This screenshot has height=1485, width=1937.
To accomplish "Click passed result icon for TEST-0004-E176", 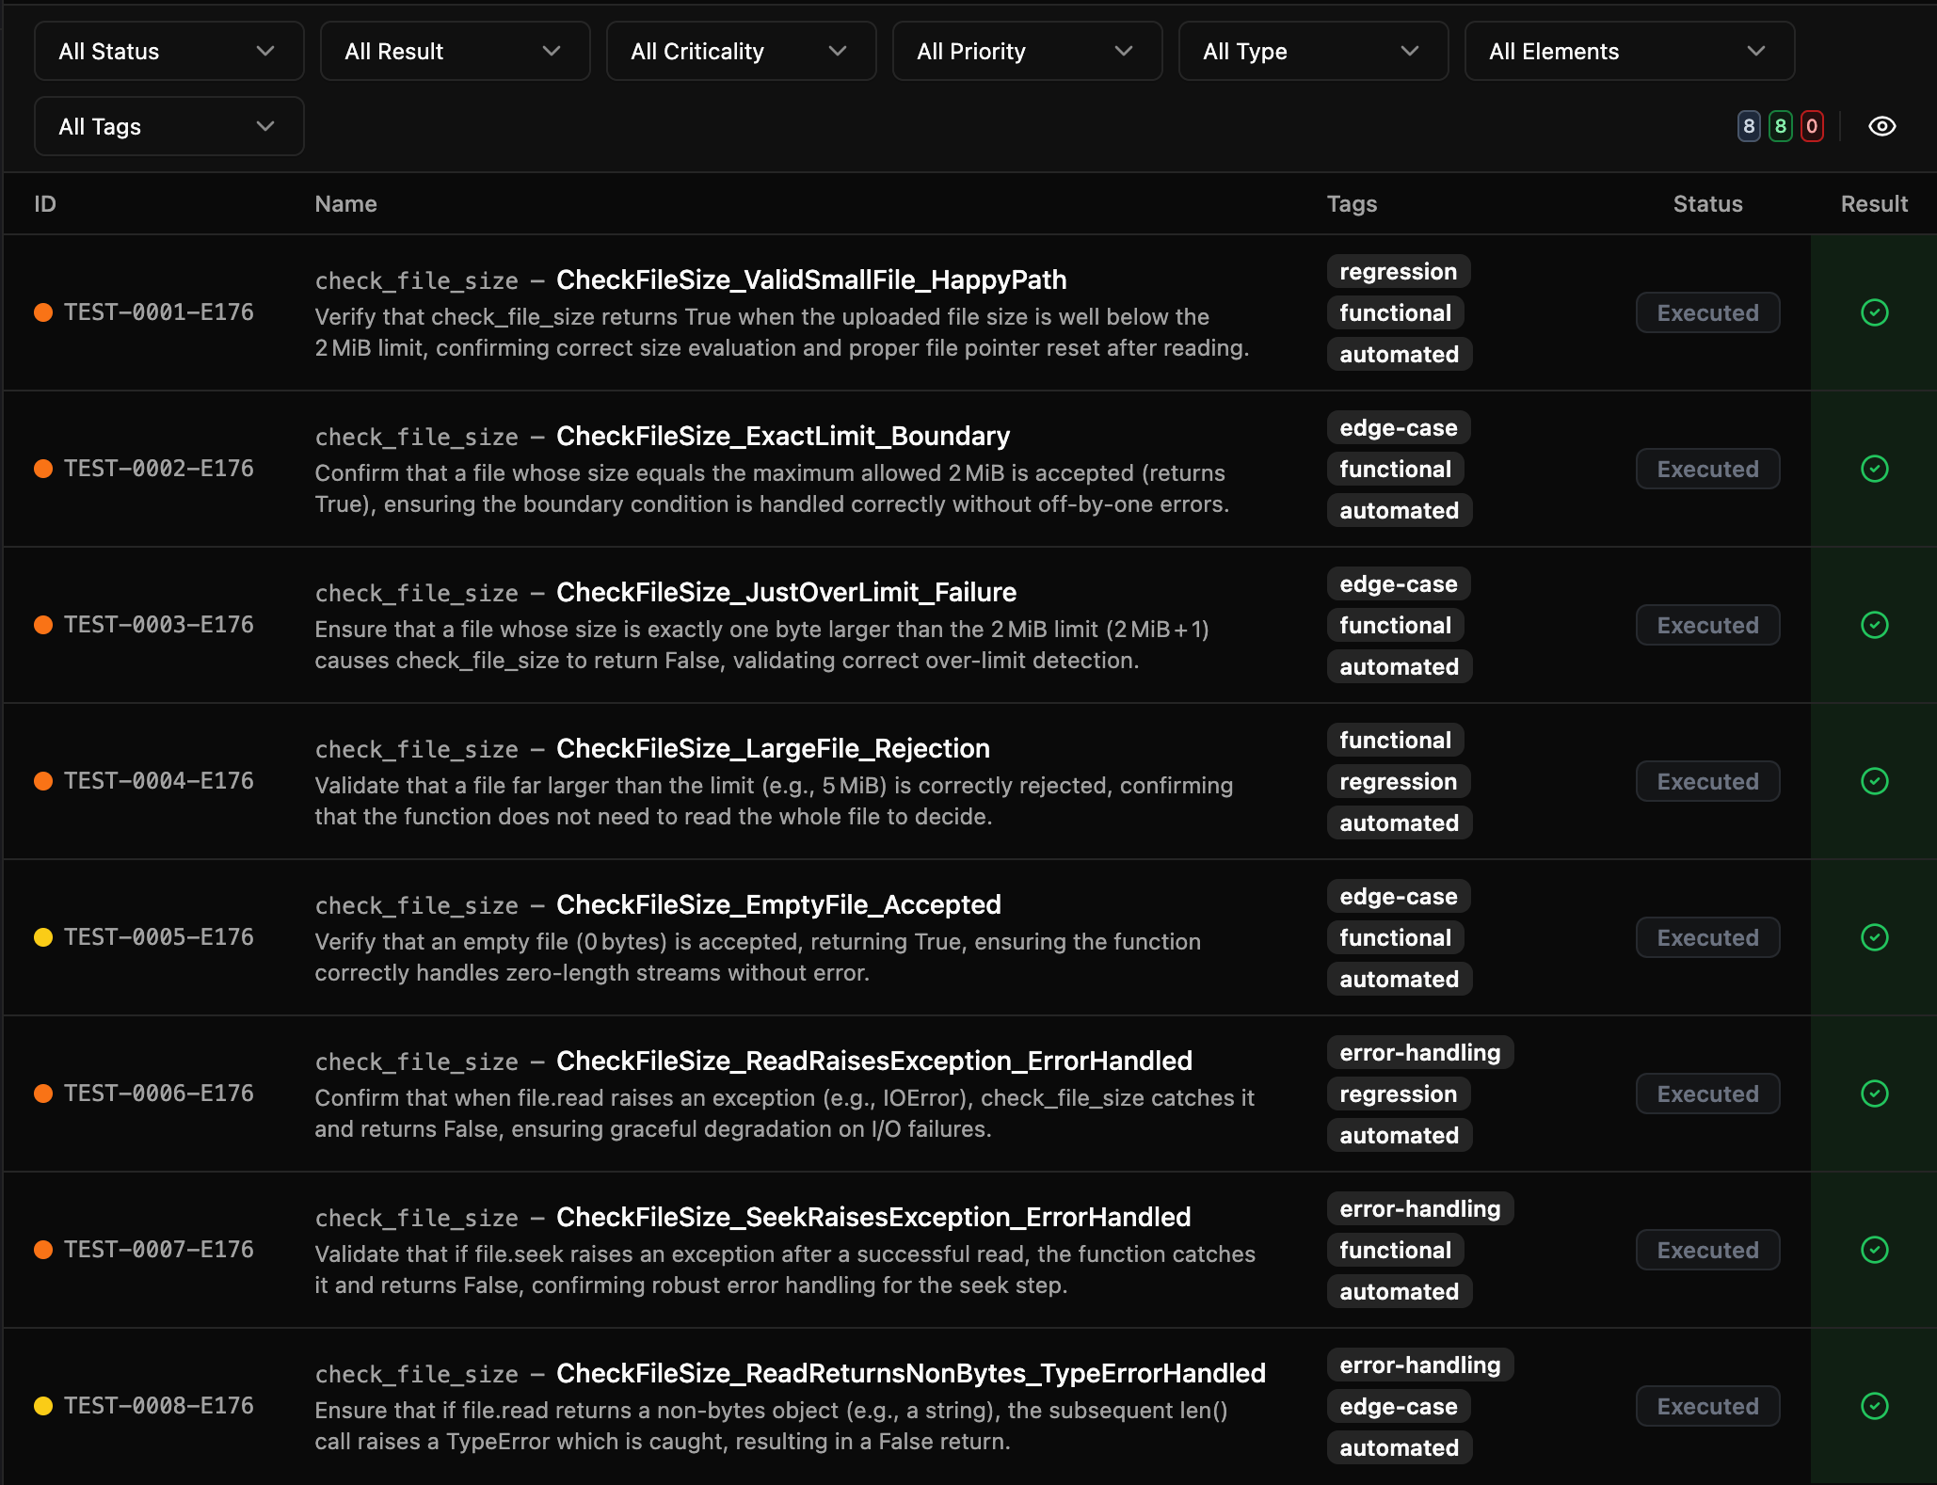I will tap(1874, 781).
